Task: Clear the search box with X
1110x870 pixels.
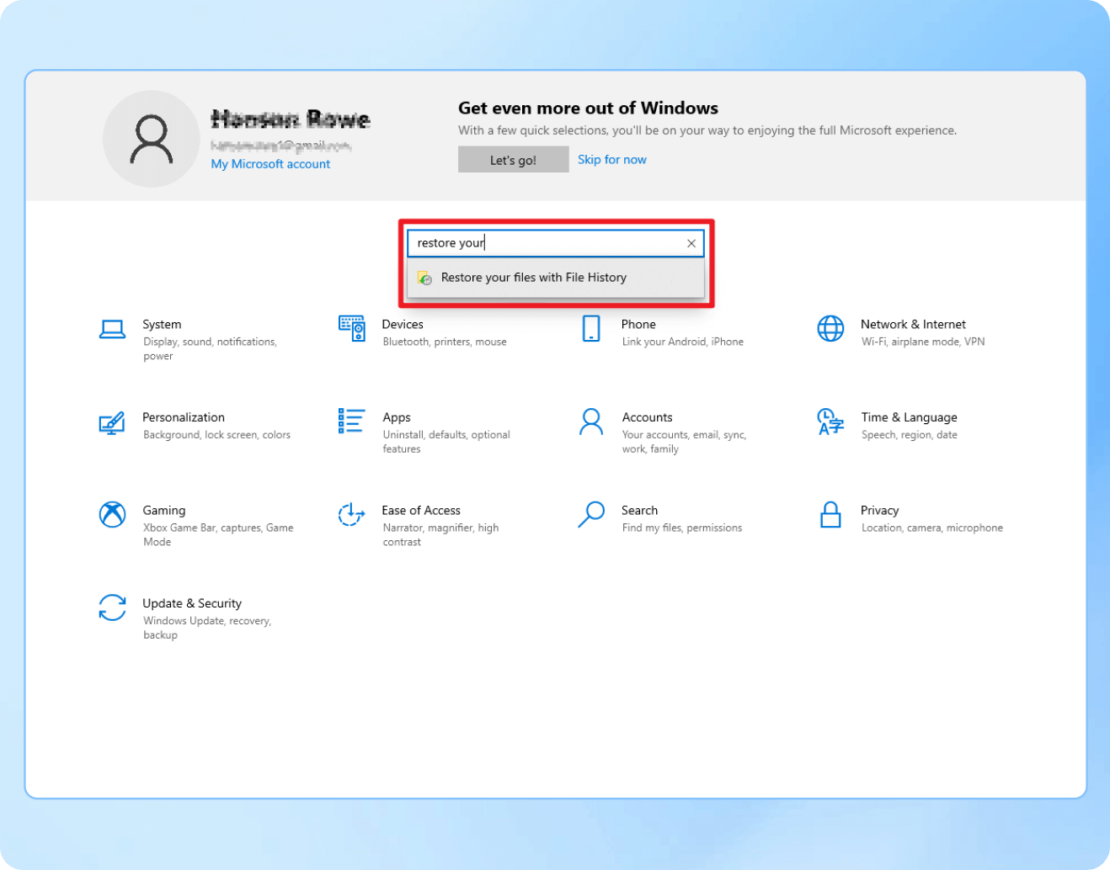Action: click(x=691, y=243)
